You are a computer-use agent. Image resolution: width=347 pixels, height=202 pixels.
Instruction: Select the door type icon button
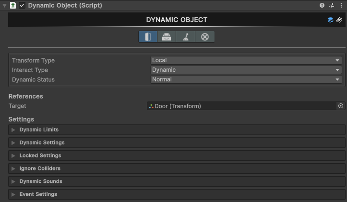(148, 37)
